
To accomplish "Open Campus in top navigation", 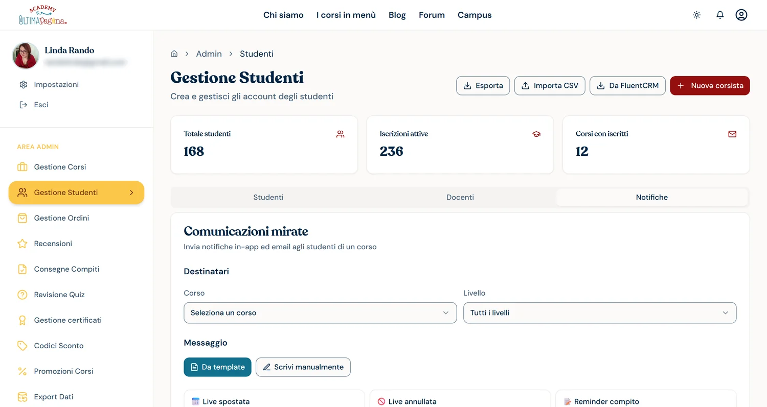I will tap(475, 15).
